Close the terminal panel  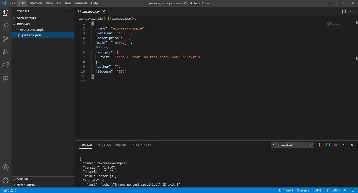pyautogui.click(x=352, y=145)
